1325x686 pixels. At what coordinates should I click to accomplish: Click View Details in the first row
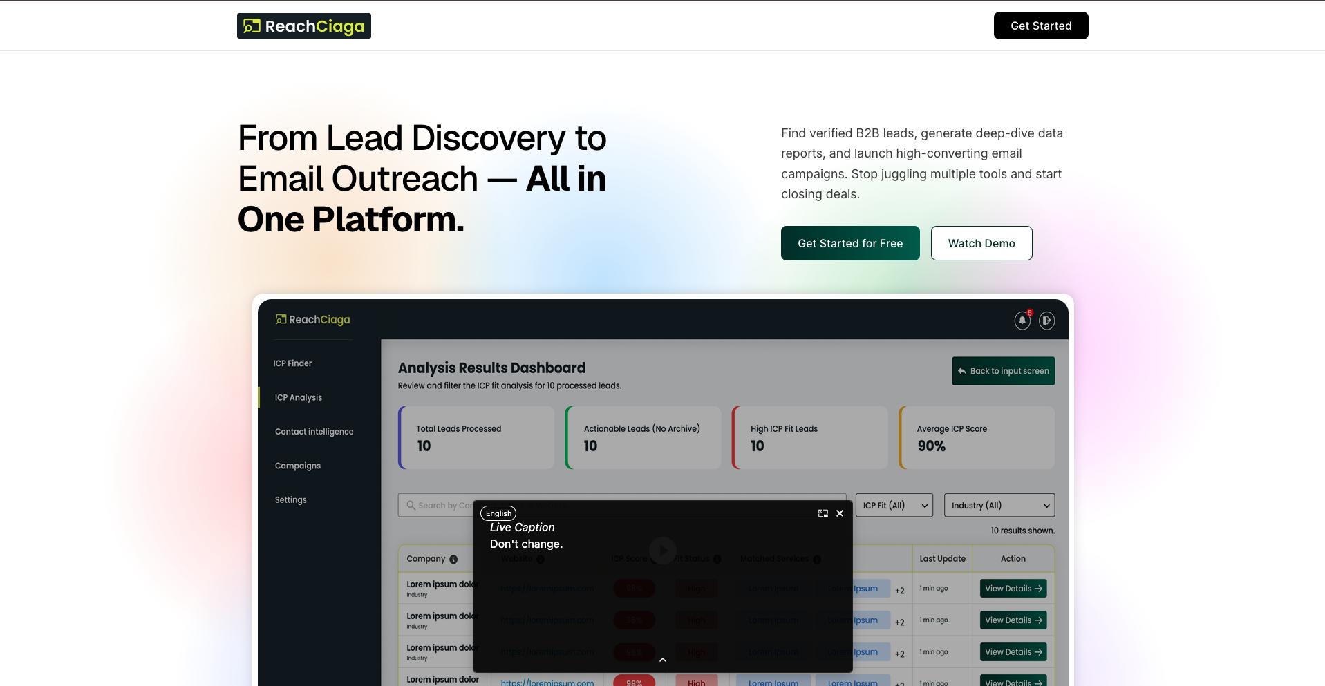coord(1013,589)
